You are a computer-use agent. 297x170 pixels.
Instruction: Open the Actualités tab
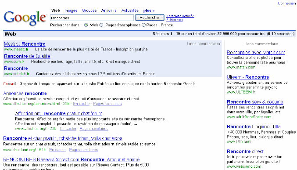click(130, 11)
